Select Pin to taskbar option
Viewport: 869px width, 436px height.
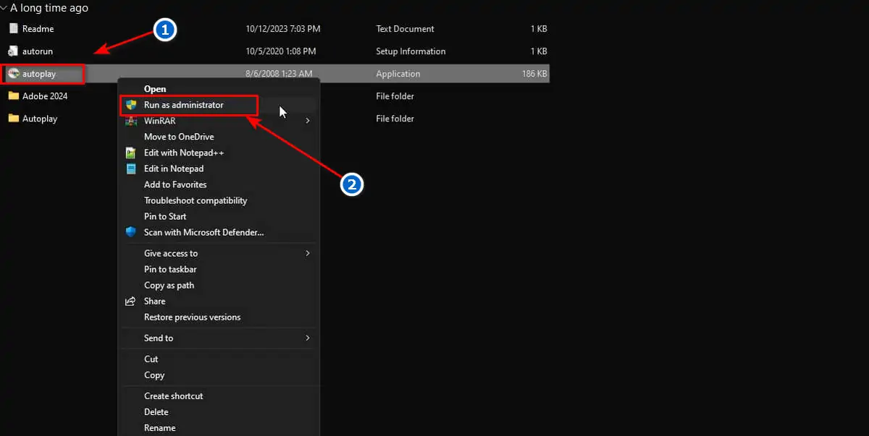(170, 269)
